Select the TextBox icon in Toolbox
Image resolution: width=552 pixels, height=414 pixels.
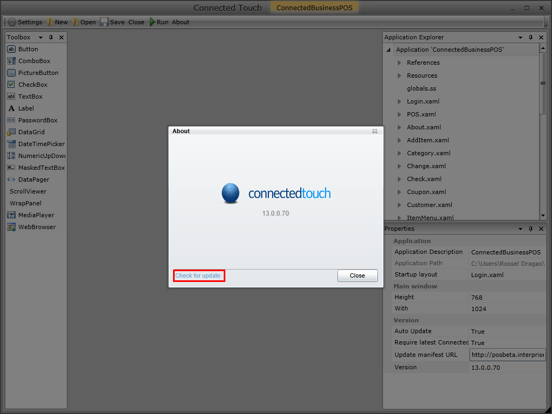11,96
